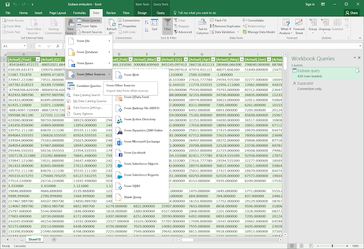Switch to the Home ribbon tab
Image resolution: width=364 pixels, height=249 pixels.
click(x=23, y=13)
